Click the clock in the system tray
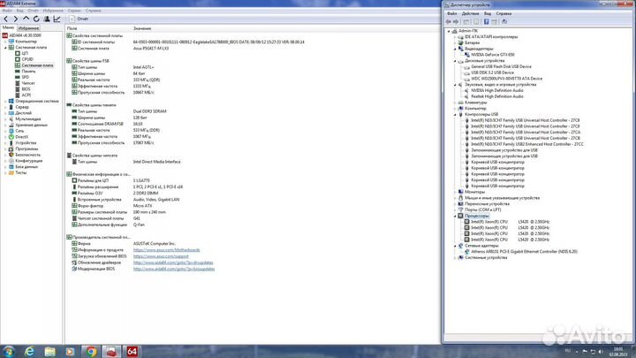Viewport: 636px width, 358px height. coord(617,352)
